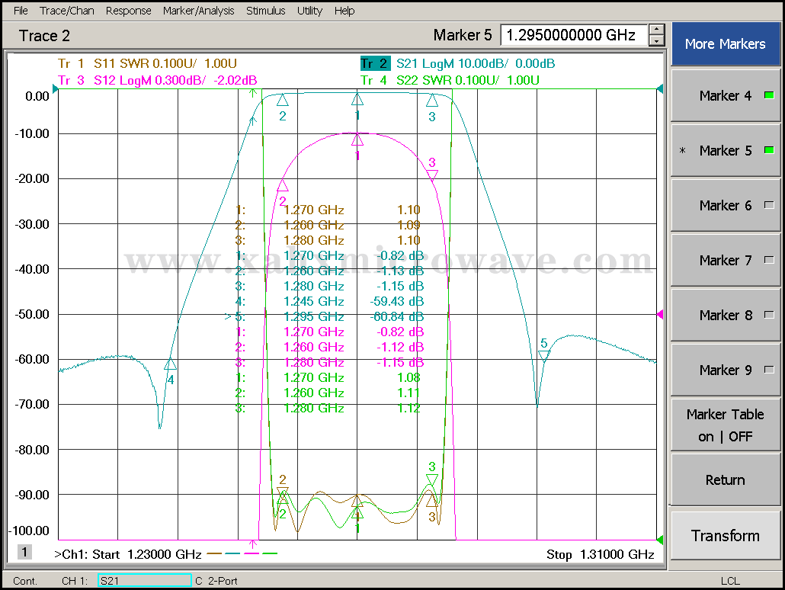
Task: Open the Response menu
Action: [x=128, y=11]
